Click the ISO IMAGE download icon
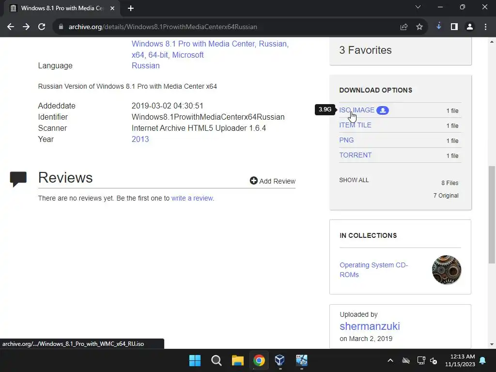 pos(383,110)
